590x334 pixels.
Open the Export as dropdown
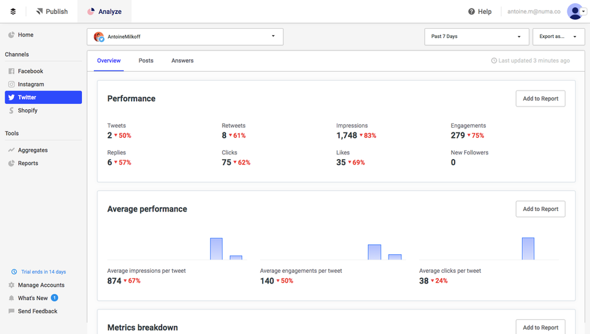pos(559,37)
